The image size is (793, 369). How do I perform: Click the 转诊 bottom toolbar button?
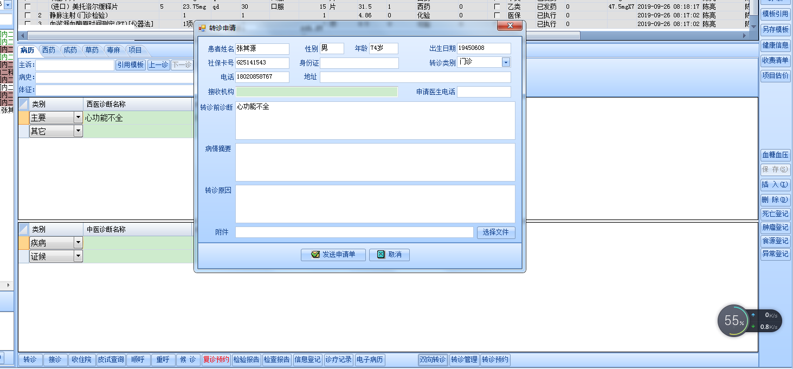click(x=30, y=360)
